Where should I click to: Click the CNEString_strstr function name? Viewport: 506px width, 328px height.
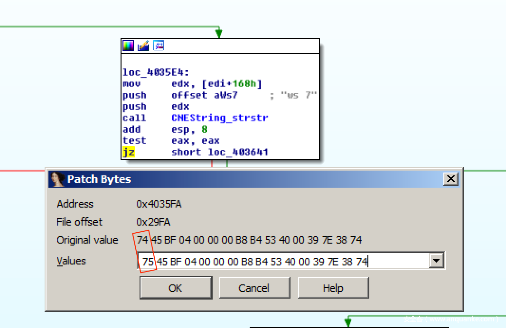coord(220,118)
